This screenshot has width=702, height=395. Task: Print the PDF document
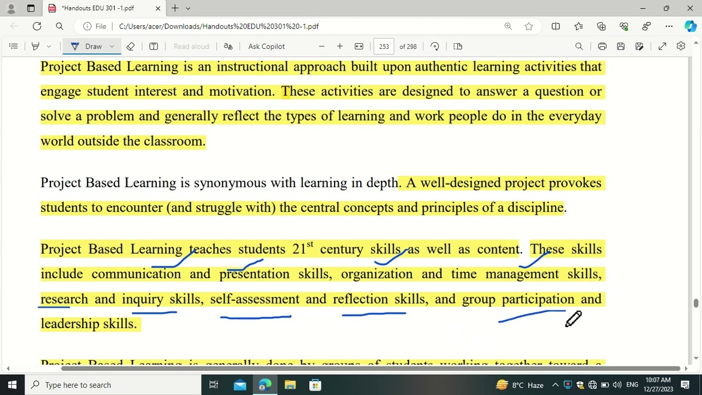click(x=602, y=47)
